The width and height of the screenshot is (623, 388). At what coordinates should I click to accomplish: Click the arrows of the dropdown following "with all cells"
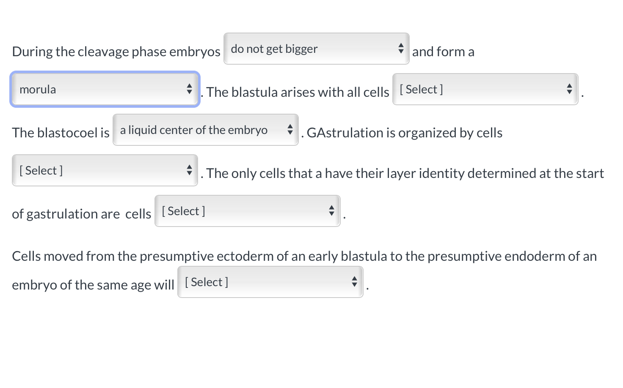point(569,89)
